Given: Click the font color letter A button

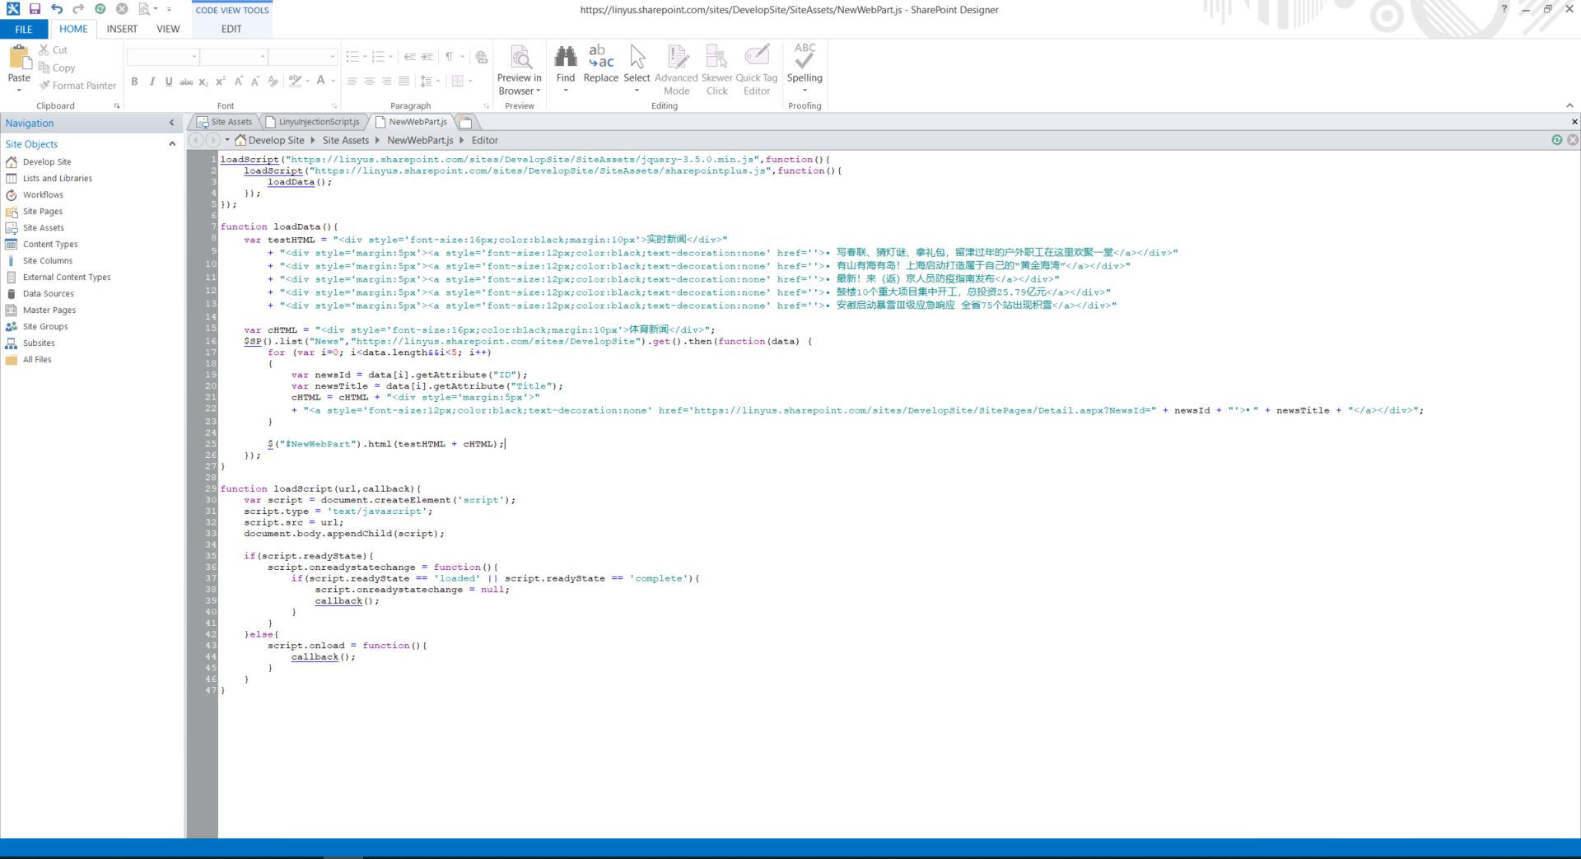Looking at the screenshot, I should click(x=321, y=81).
